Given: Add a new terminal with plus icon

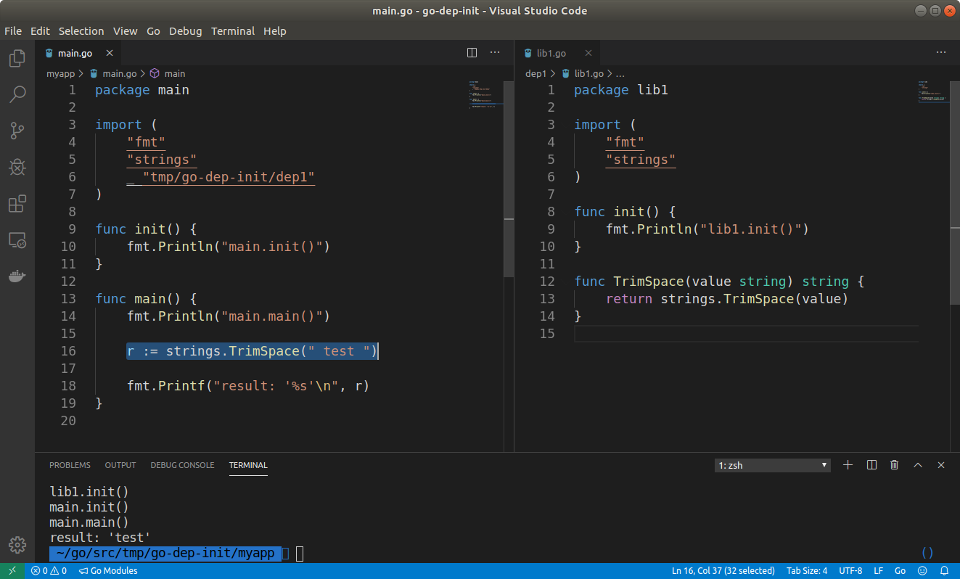Looking at the screenshot, I should coord(848,465).
